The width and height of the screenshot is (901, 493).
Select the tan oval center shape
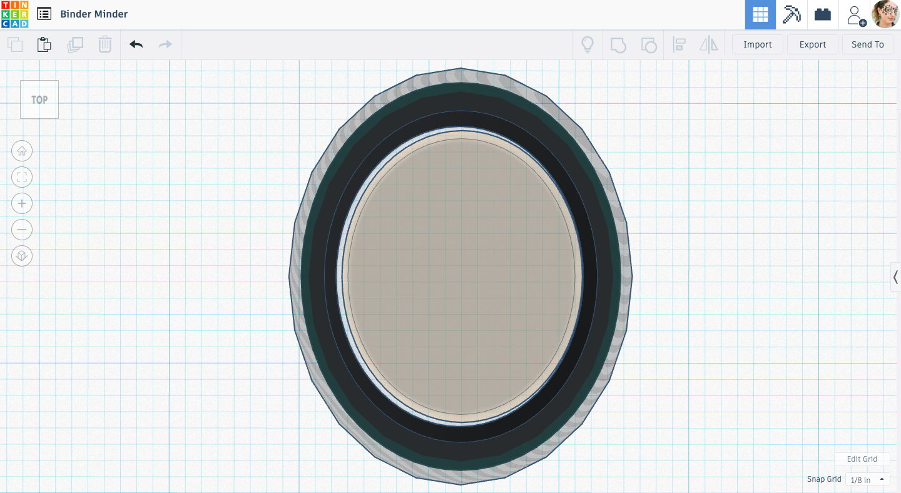[x=462, y=275]
